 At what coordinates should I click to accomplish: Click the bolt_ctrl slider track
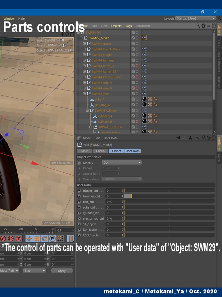point(169,202)
